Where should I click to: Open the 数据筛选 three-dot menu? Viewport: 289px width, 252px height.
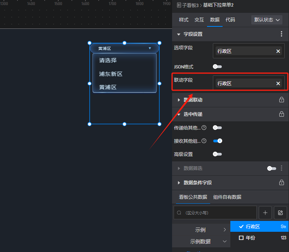[281, 168]
